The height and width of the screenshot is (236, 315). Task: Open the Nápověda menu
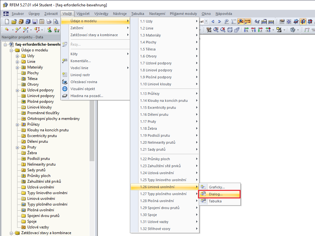224,14
